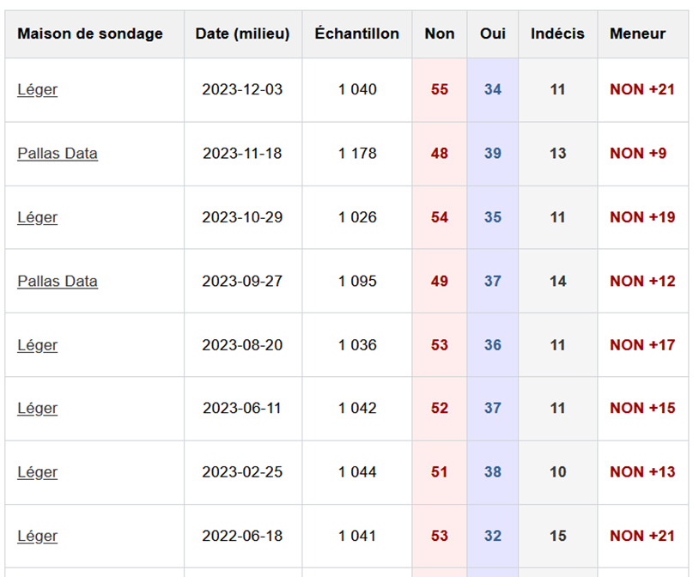Click the Oui value 38

coord(493,472)
